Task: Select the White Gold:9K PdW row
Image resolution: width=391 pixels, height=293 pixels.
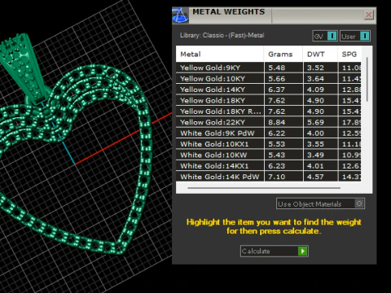Action: coord(269,133)
